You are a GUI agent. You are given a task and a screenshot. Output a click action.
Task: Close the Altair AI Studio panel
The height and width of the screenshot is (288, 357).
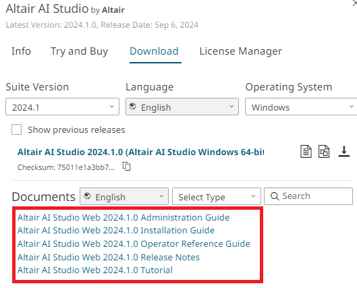(x=355, y=3)
